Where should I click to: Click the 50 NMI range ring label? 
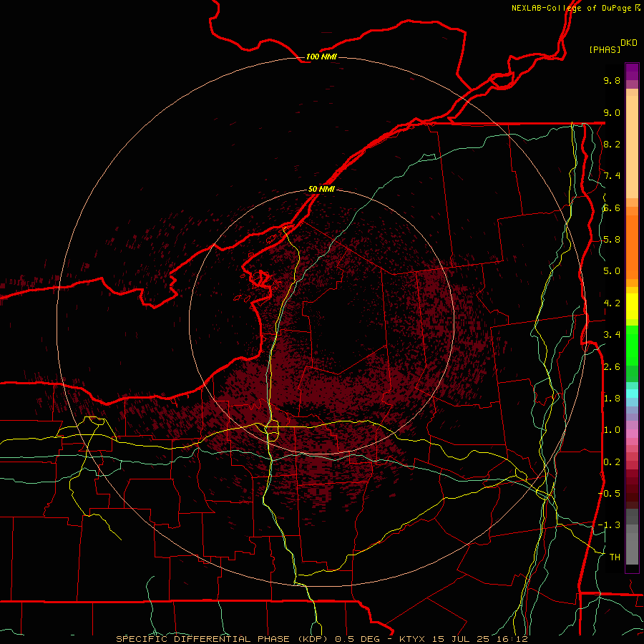321,189
